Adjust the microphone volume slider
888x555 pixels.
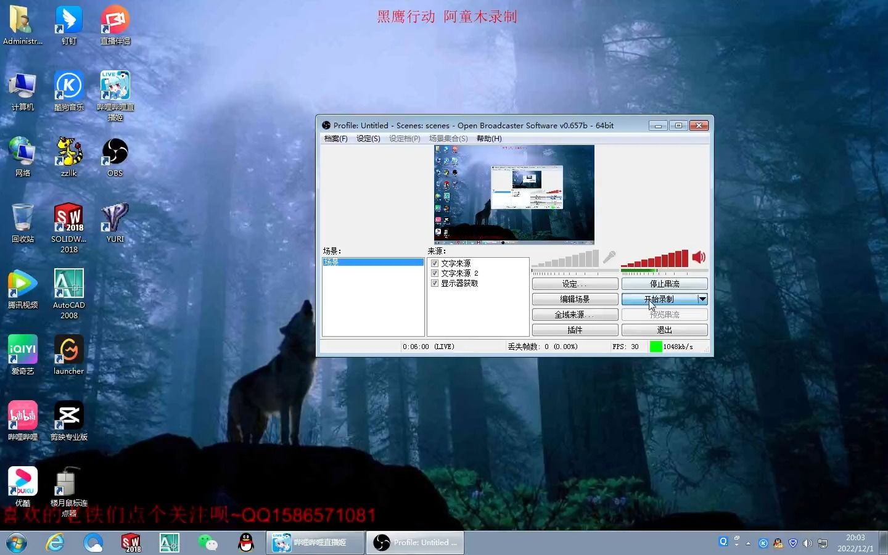[565, 258]
